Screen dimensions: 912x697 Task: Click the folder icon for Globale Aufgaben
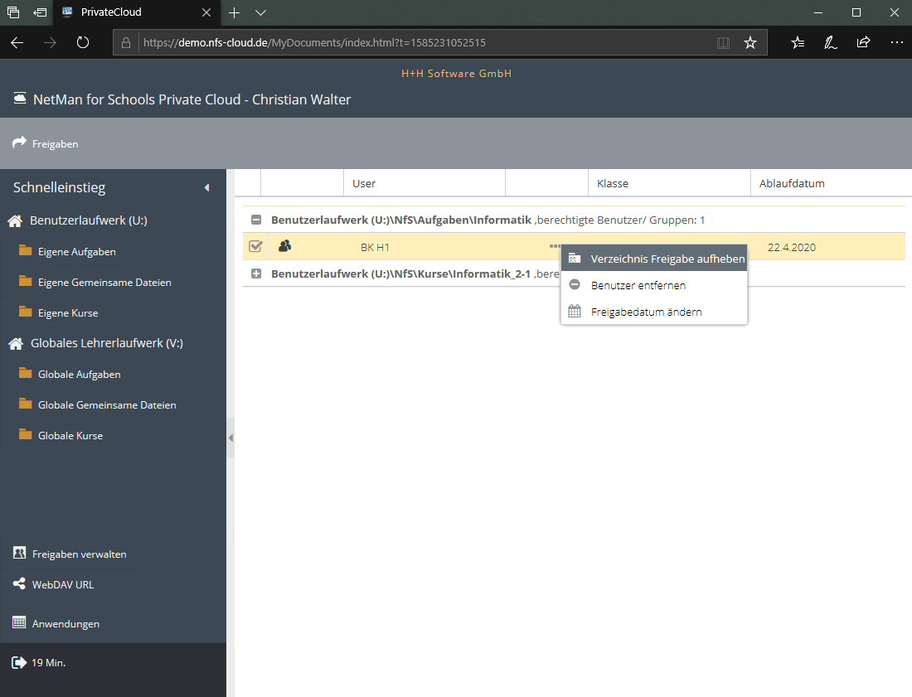point(25,373)
